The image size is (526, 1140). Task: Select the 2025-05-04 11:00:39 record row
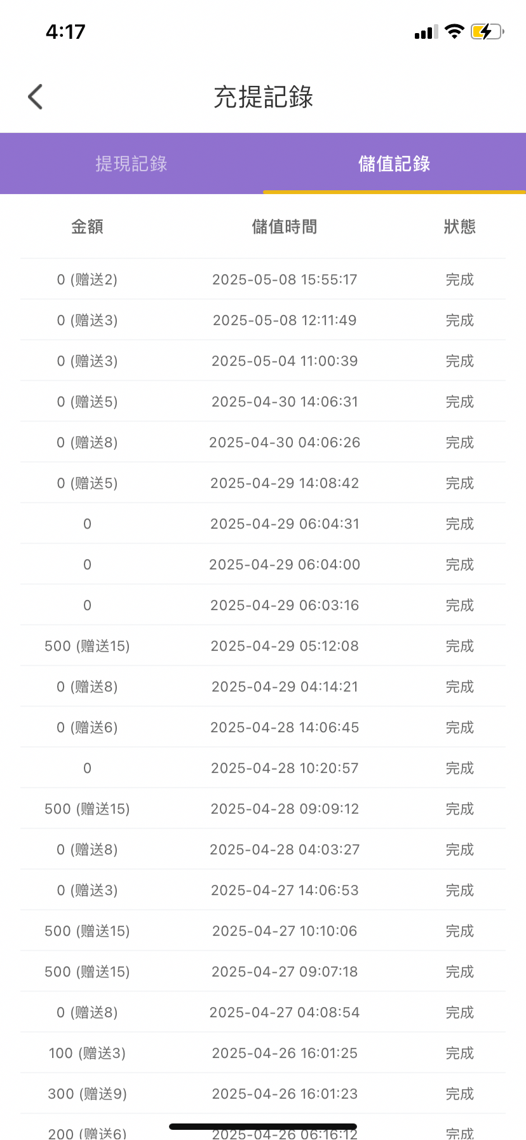pyautogui.click(x=285, y=361)
